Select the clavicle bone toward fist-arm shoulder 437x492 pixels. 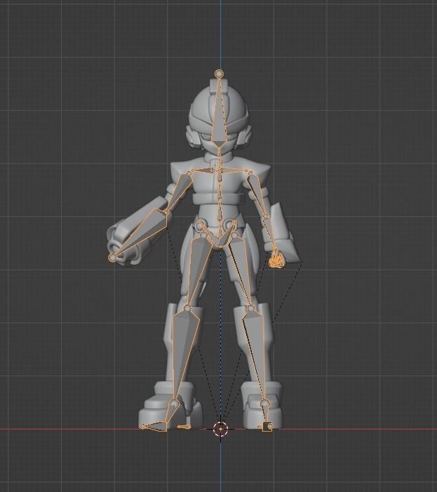coord(234,171)
